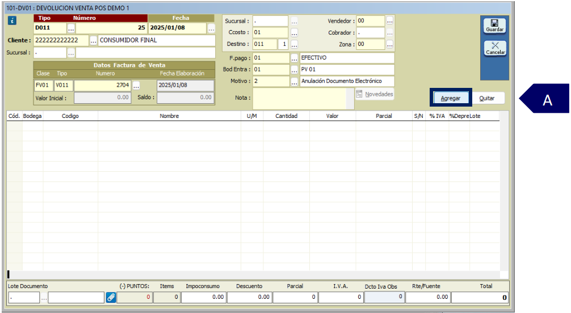This screenshot has width=571, height=313.
Task: Open date picker beside Fecha 2025/01/08
Action: point(211,28)
